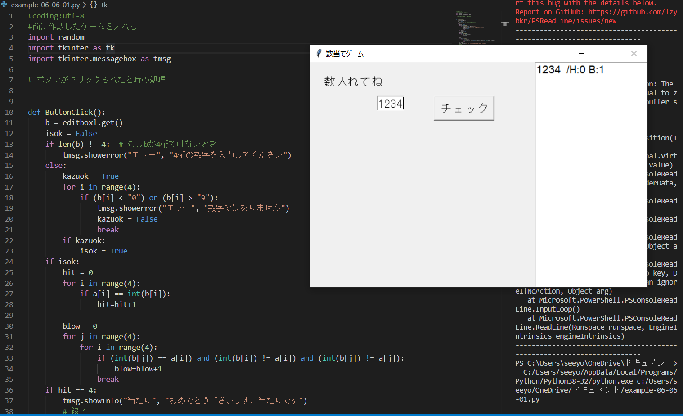The width and height of the screenshot is (683, 416).
Task: Click the 'blow=blow+1' statement
Action: tap(139, 369)
